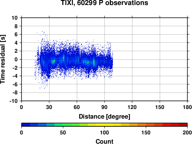The height and width of the screenshot is (144, 192).
Task: Click the yellow colorbar segment above 100
Action: tap(109, 125)
